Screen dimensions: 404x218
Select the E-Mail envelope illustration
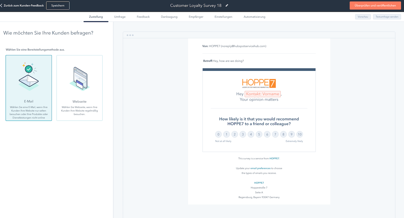click(29, 76)
